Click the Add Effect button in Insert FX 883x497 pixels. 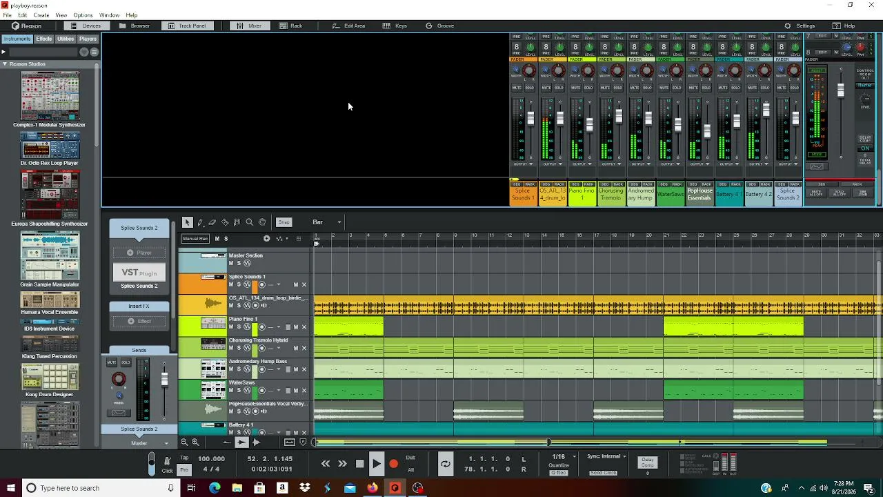(139, 321)
